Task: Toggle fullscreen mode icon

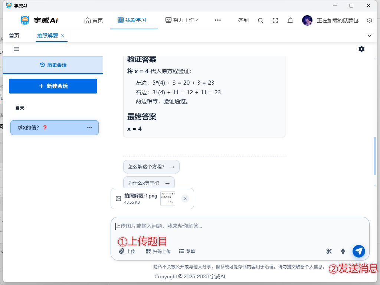Action: click(275, 20)
